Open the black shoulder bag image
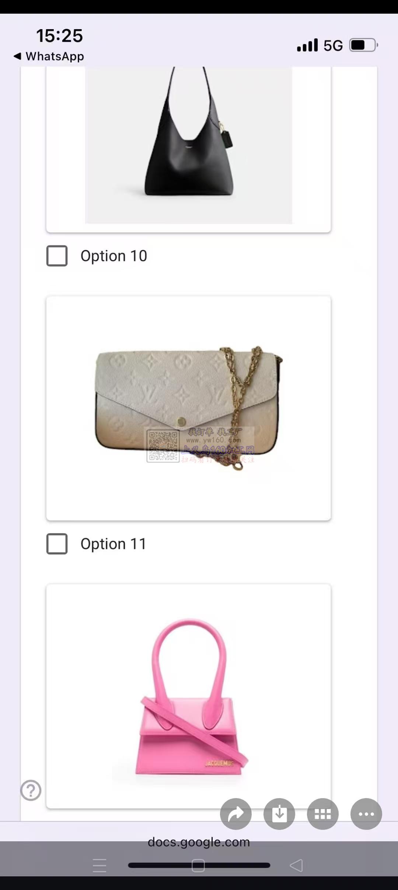Viewport: 398px width, 890px height. click(189, 144)
